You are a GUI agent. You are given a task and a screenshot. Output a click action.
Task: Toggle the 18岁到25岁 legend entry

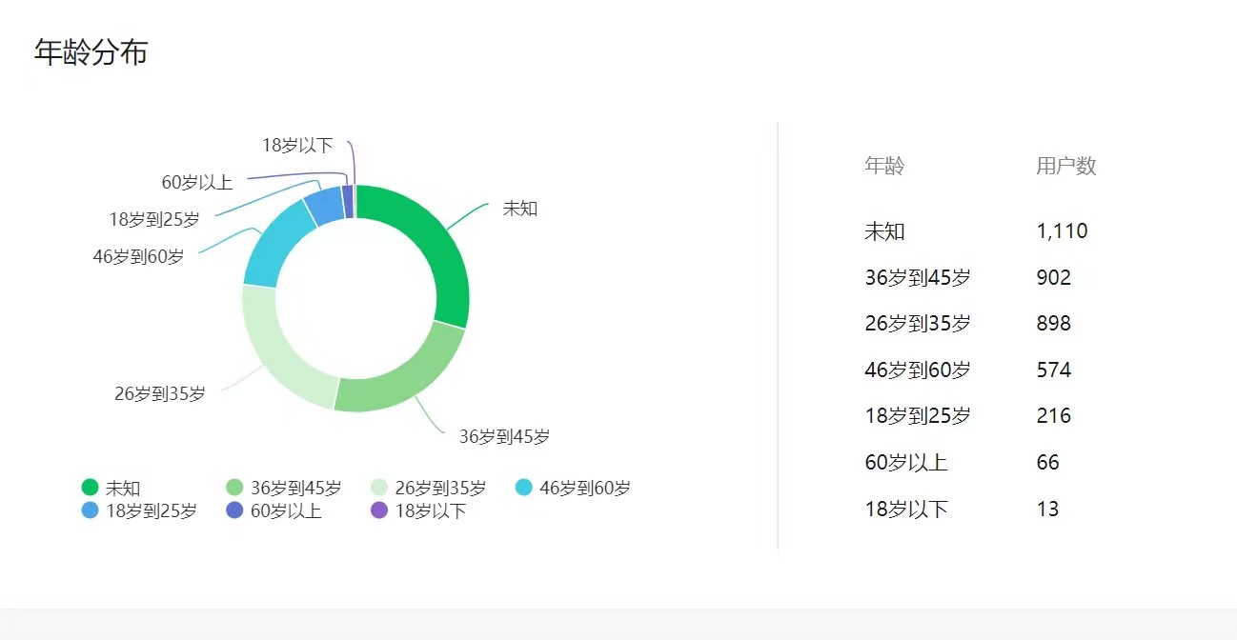[139, 511]
